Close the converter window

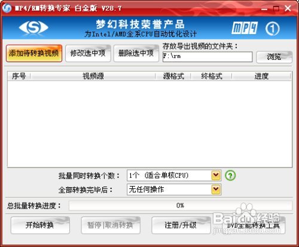[288, 8]
